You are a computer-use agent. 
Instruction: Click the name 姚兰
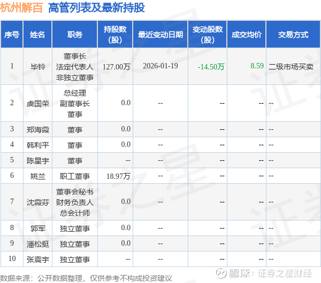click(x=37, y=176)
